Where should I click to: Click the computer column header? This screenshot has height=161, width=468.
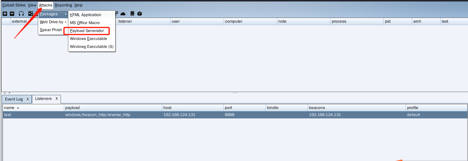[x=250, y=21]
